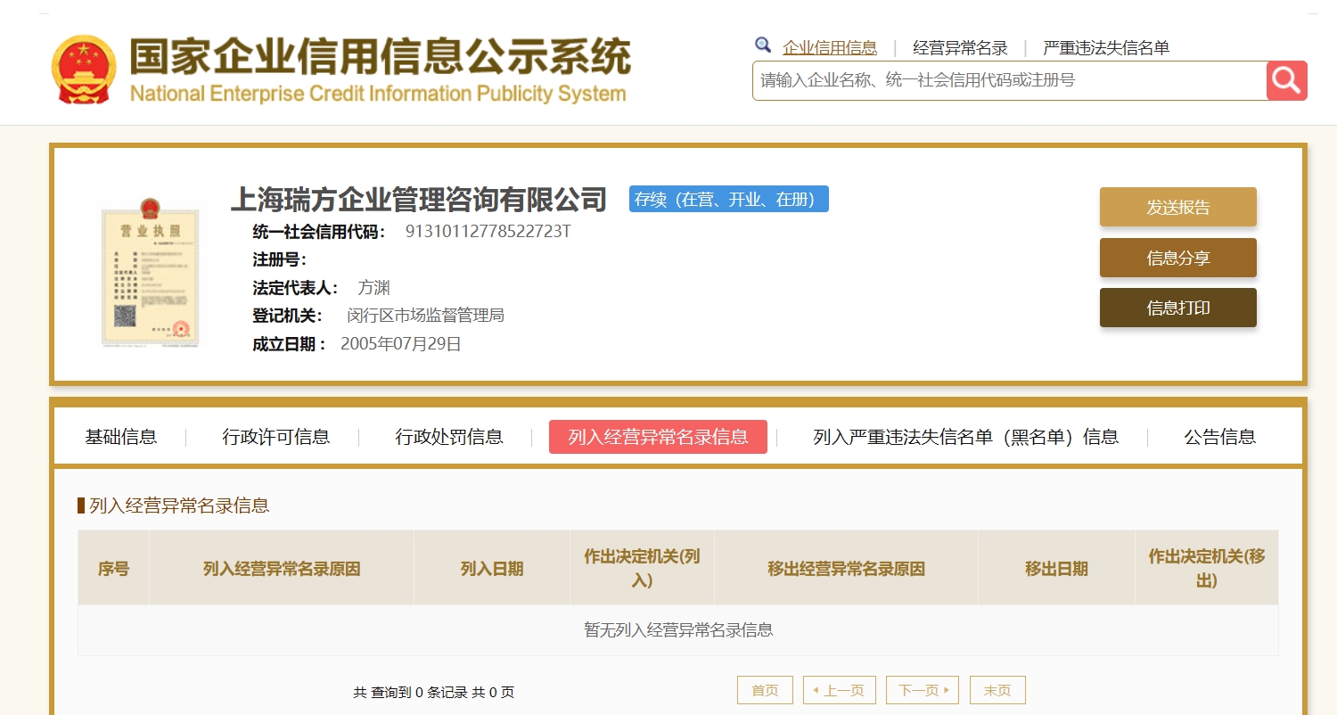Switch to the 基础信息 tab
Screen dimensions: 1337x715
121,437
